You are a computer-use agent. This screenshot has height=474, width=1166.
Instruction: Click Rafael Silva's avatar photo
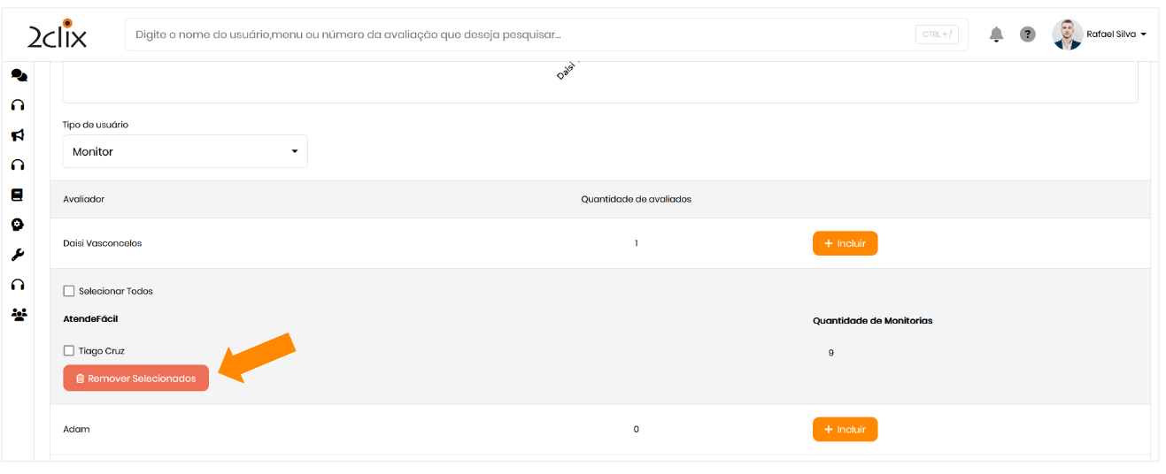1067,34
